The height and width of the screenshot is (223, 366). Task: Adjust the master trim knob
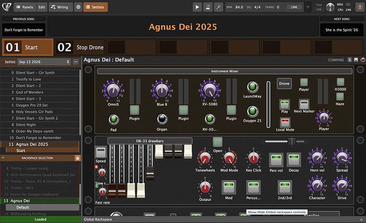pyautogui.click(x=330, y=7)
